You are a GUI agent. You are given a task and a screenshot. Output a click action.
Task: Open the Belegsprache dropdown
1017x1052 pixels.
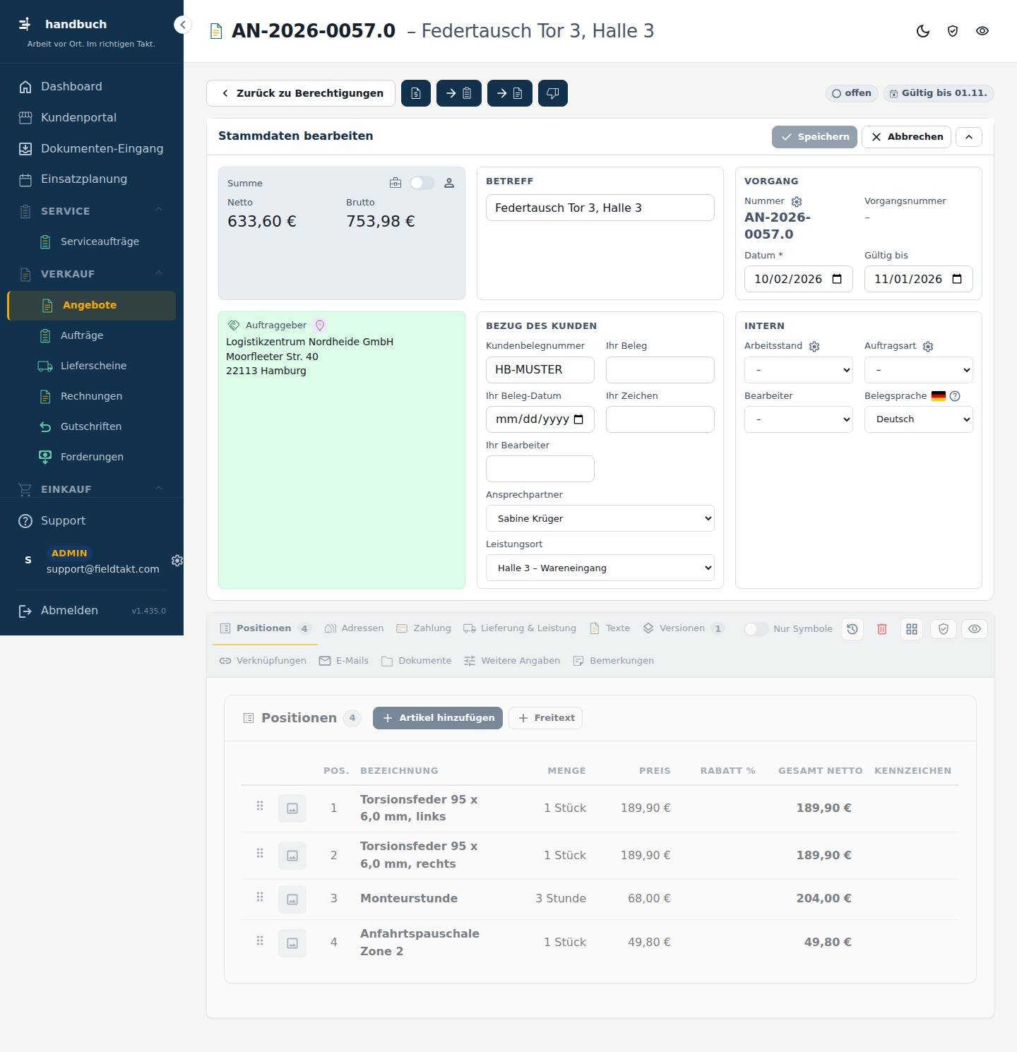919,419
